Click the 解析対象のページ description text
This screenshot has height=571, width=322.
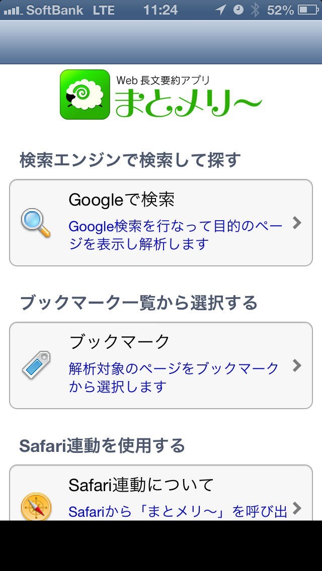click(174, 377)
